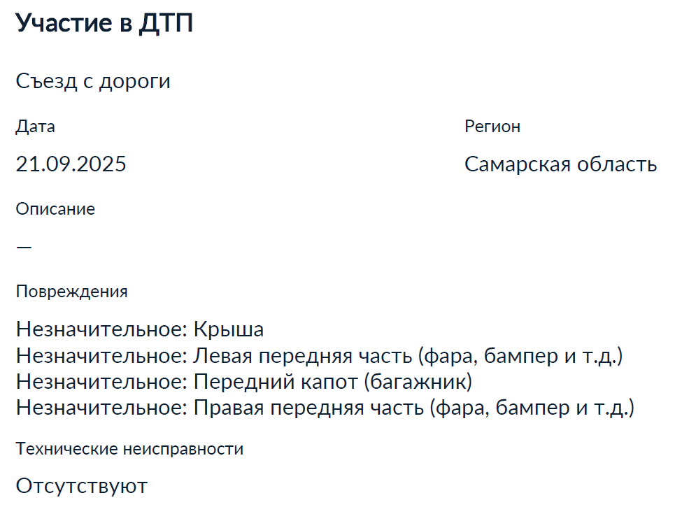This screenshot has width=682, height=507.
Task: Select the 'Съезд с дороги' accident type text
Action: pos(93,81)
